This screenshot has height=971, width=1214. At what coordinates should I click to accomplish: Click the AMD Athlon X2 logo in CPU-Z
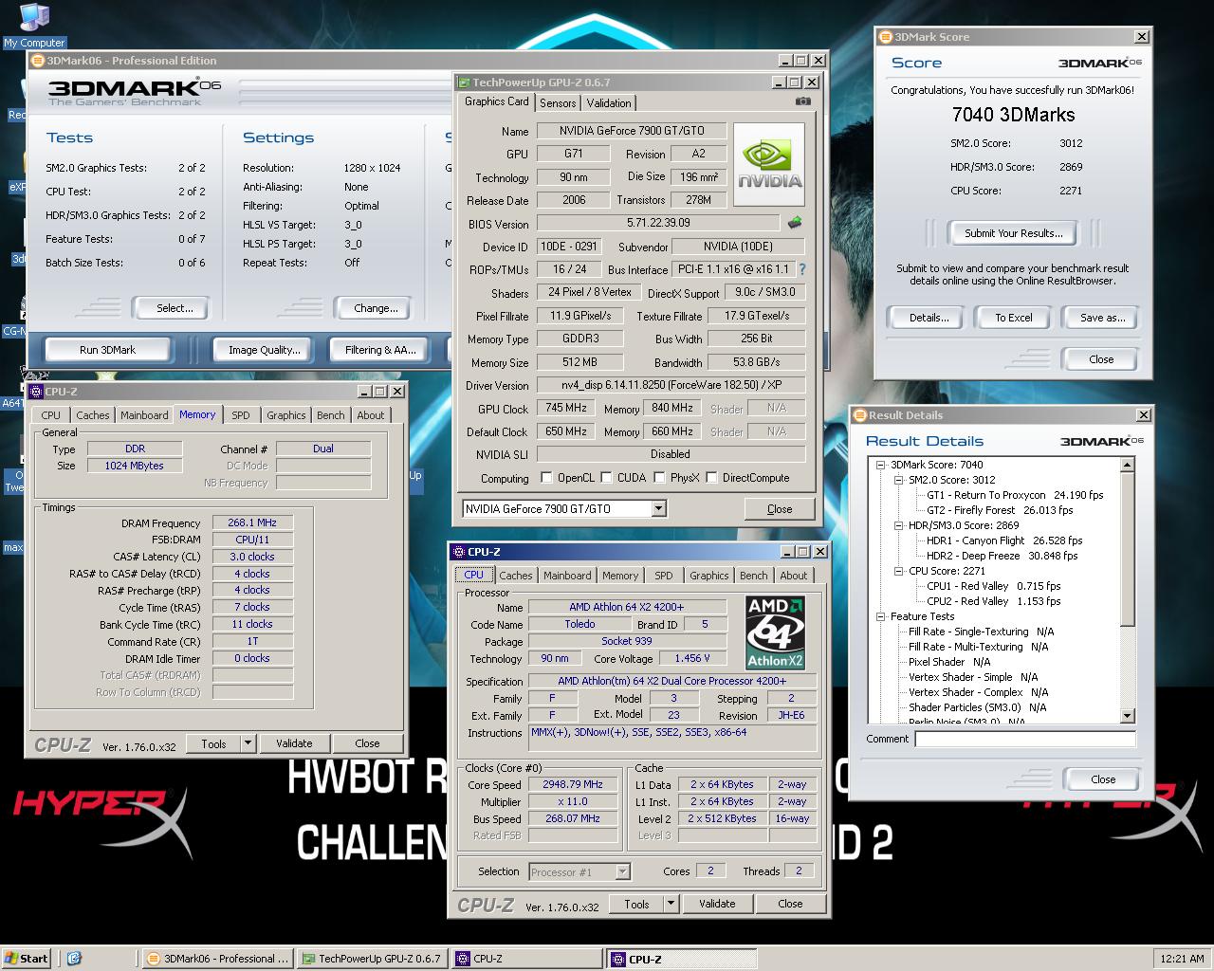(x=775, y=632)
